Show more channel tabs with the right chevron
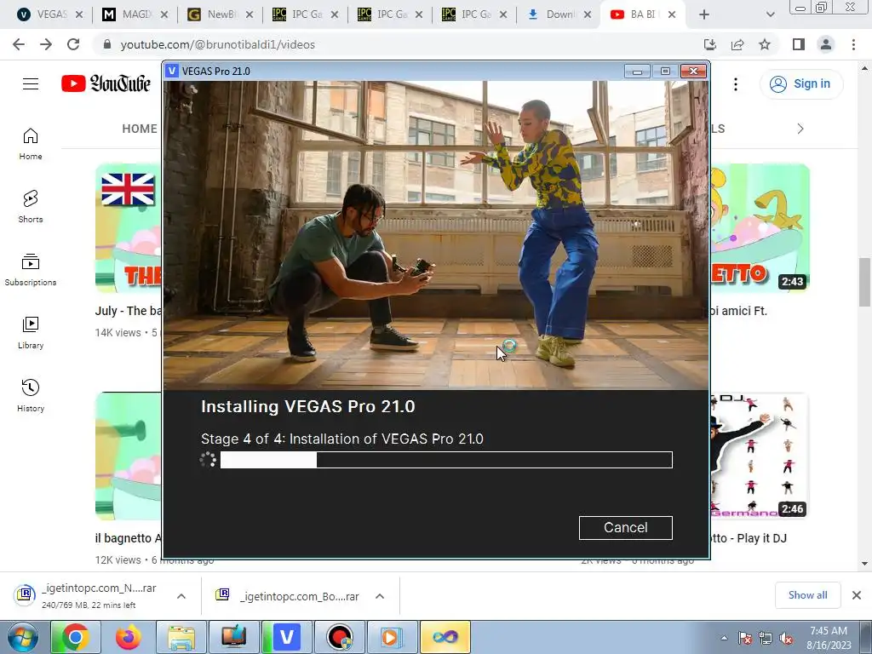 800,129
